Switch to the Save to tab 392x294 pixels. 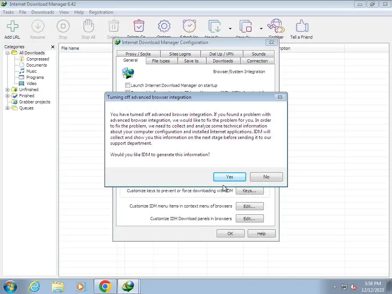(x=191, y=61)
